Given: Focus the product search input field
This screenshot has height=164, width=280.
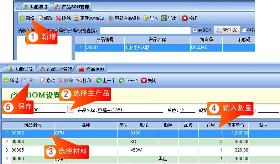Looking at the screenshot, I should click(x=145, y=30).
